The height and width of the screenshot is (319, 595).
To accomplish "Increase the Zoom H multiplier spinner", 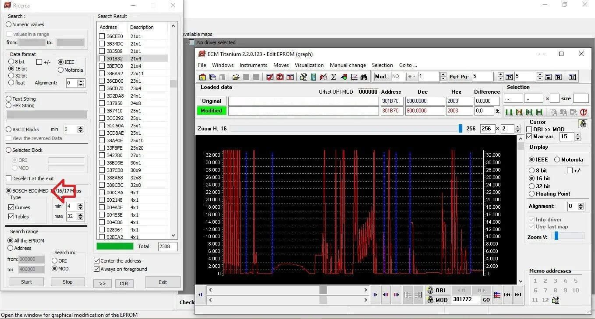I will [518, 127].
